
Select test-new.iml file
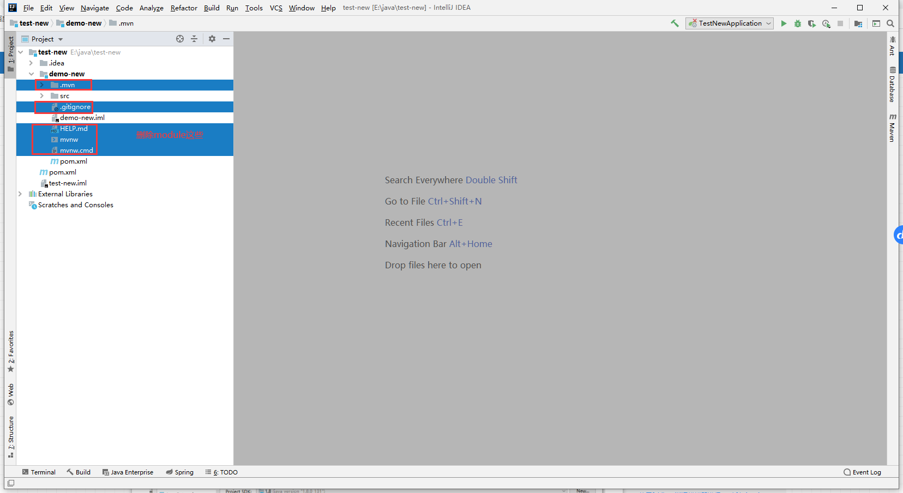125,183
